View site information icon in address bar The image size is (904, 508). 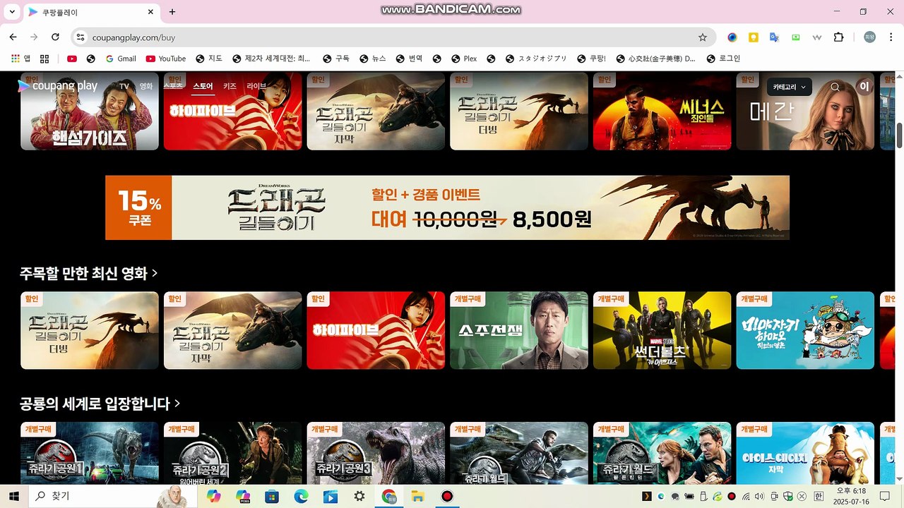(80, 37)
